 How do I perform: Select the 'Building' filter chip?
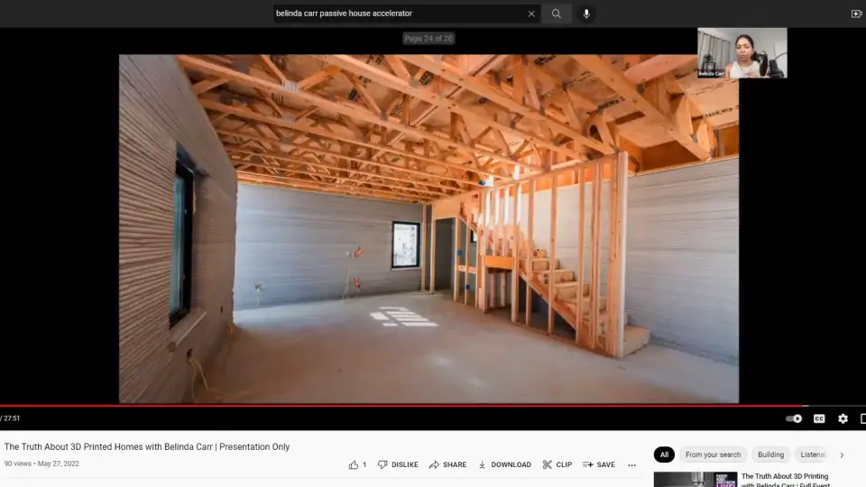pos(770,455)
